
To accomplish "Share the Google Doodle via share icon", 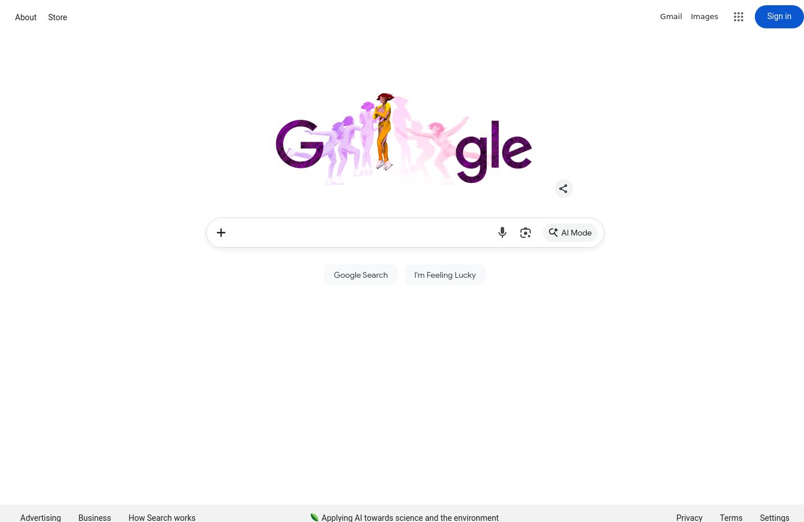I will coord(563,189).
